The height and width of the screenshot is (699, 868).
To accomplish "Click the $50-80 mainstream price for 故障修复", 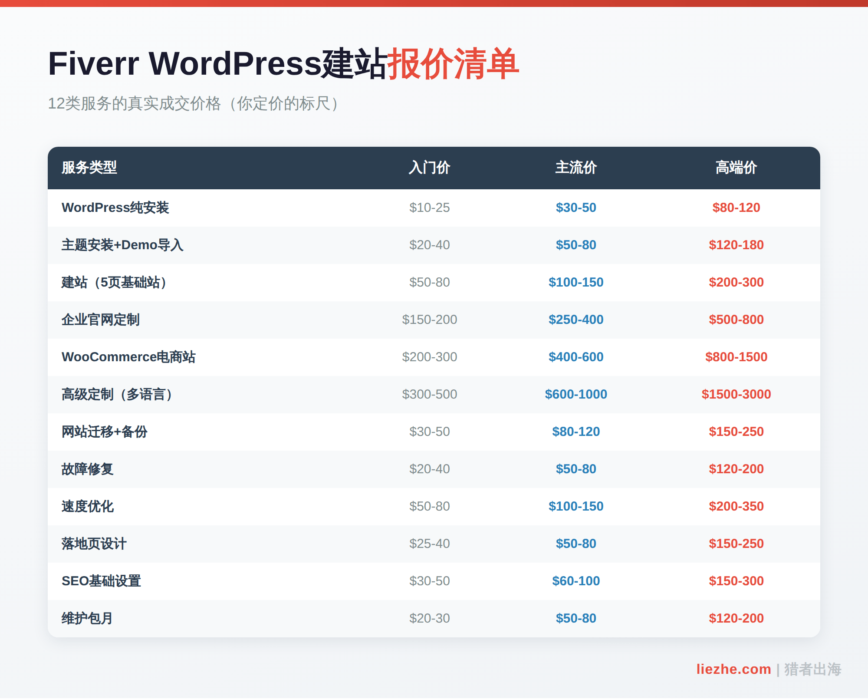I will pyautogui.click(x=576, y=469).
